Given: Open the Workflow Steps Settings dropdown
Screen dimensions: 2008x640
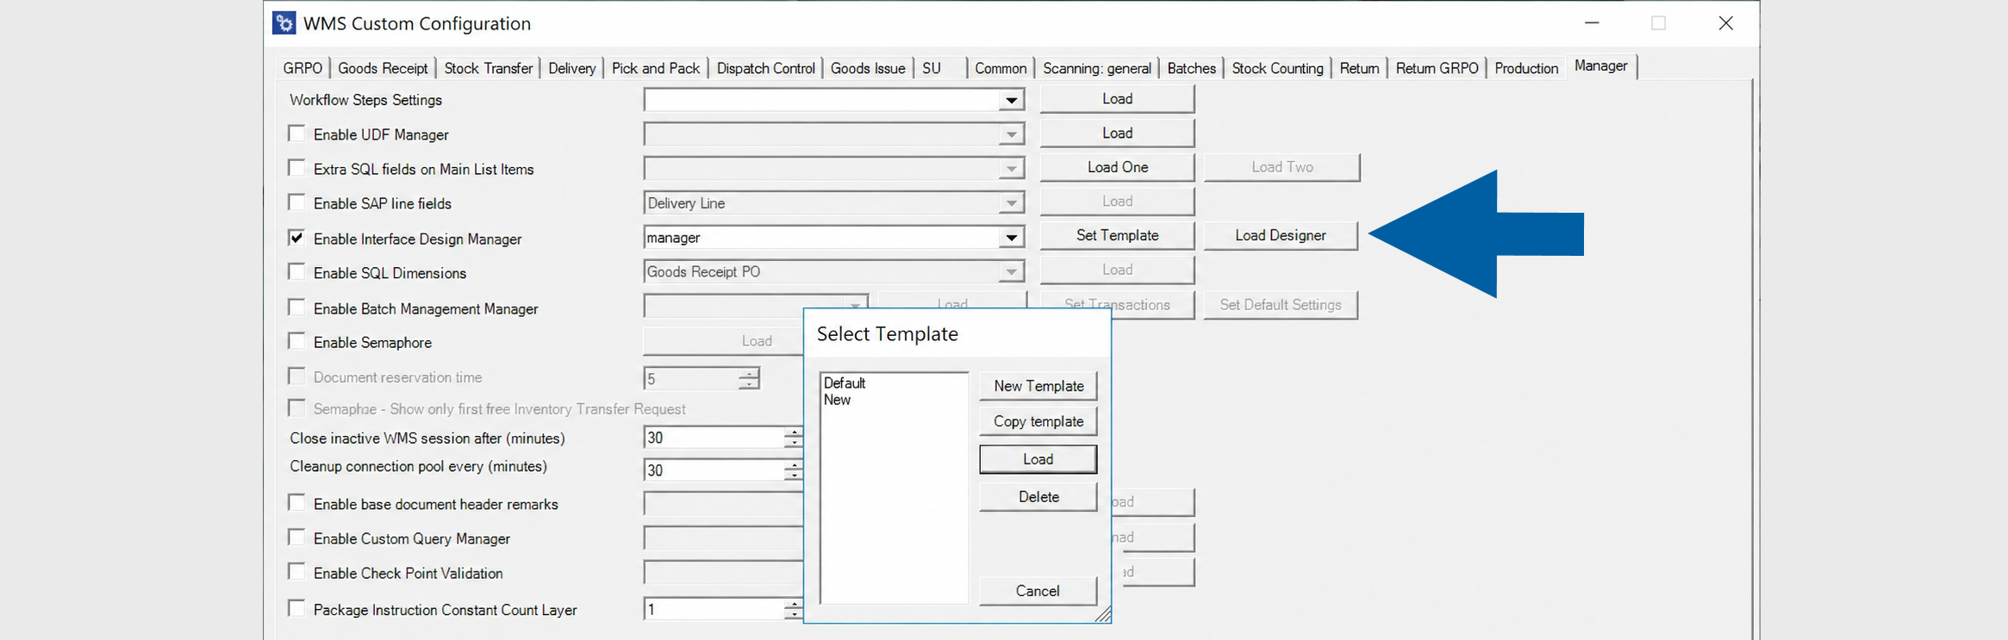Looking at the screenshot, I should click(1011, 100).
